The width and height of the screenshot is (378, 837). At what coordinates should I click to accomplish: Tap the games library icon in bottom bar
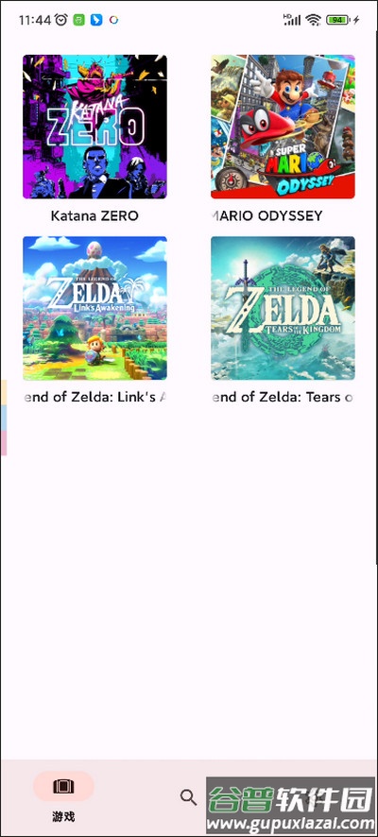pyautogui.click(x=63, y=786)
